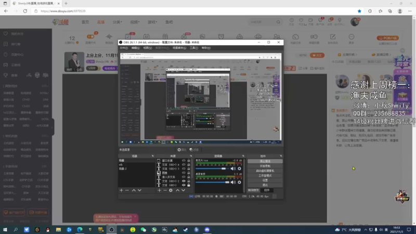Move selected source up in sources list

click(177, 190)
